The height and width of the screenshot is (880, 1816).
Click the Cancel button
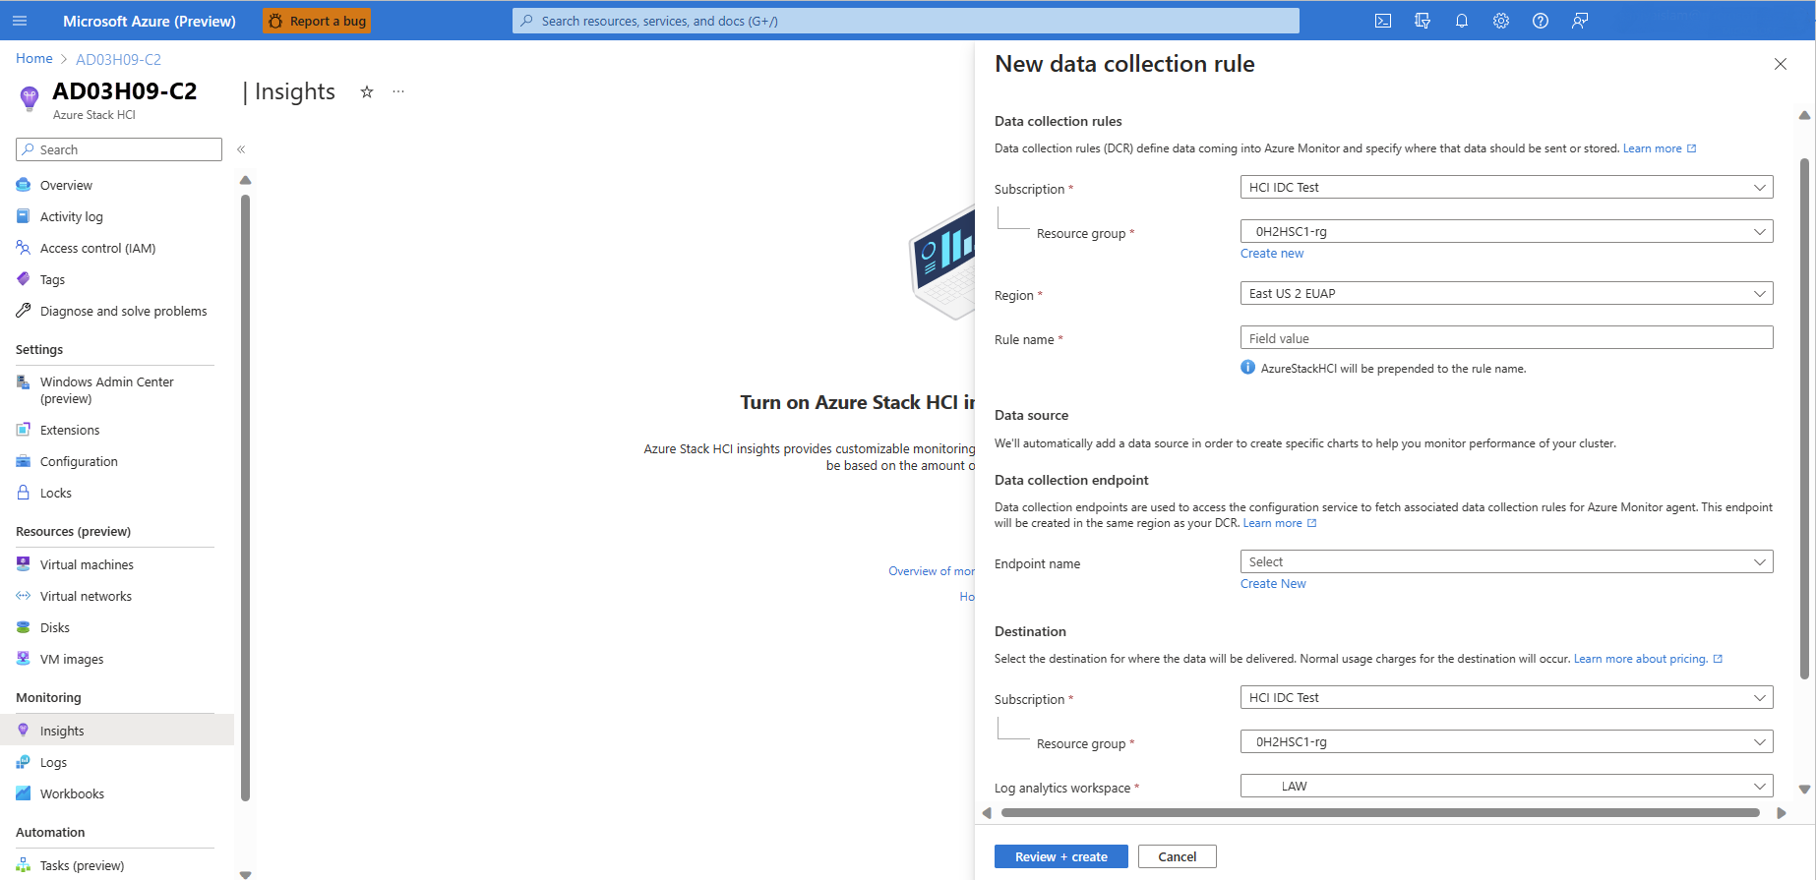1178,856
